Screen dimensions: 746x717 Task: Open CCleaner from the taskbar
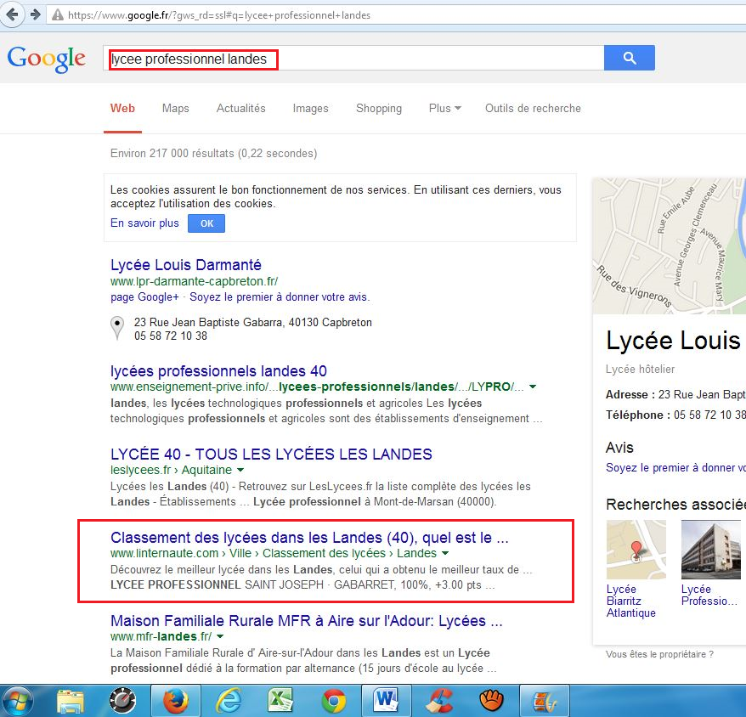[x=439, y=702]
